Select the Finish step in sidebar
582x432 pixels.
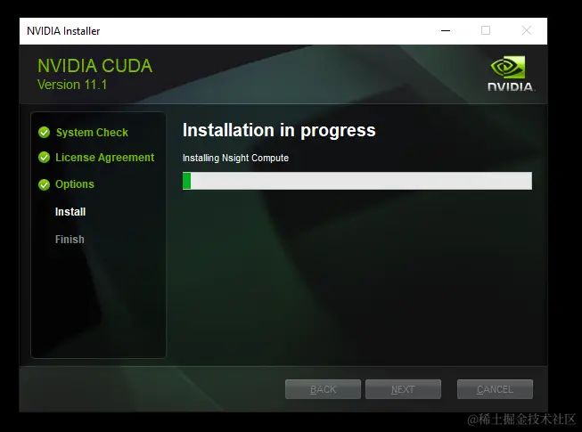coord(70,240)
